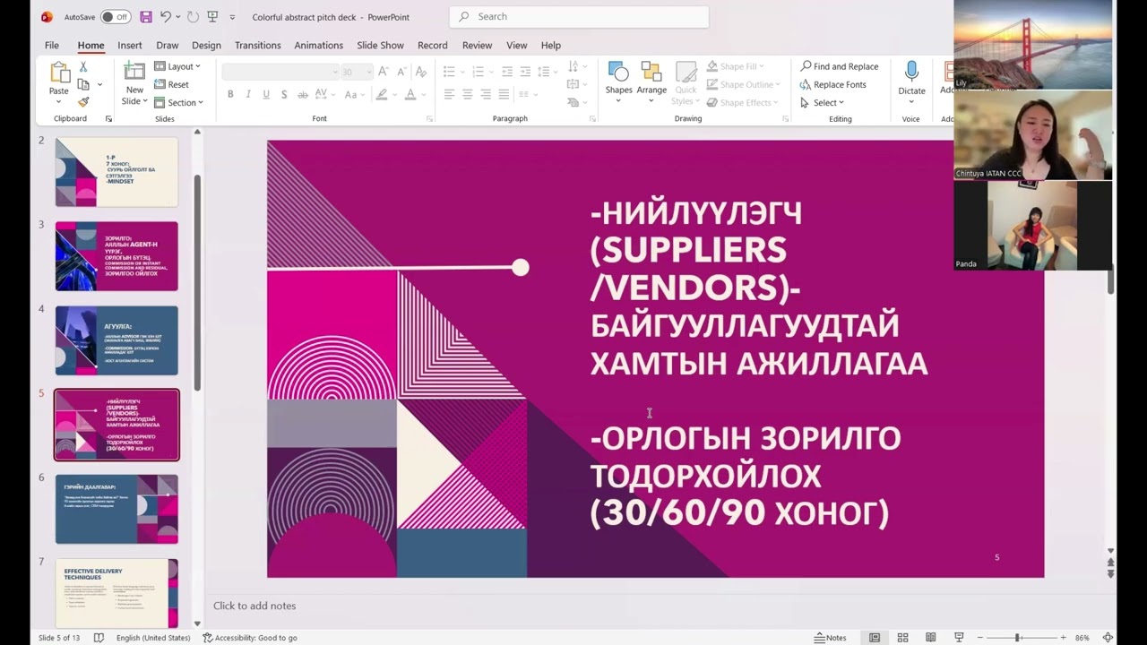Open the font name combo box

click(280, 72)
